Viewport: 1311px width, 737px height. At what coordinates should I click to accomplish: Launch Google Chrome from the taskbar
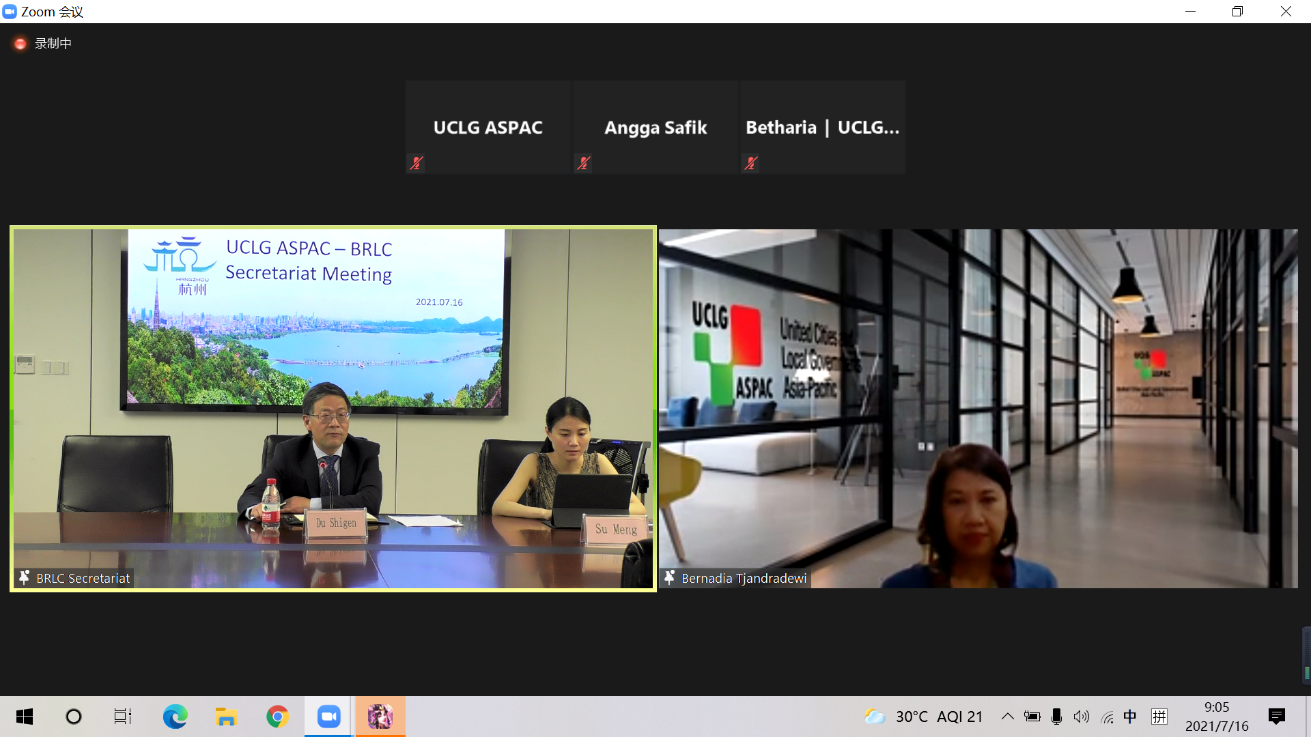tap(277, 717)
